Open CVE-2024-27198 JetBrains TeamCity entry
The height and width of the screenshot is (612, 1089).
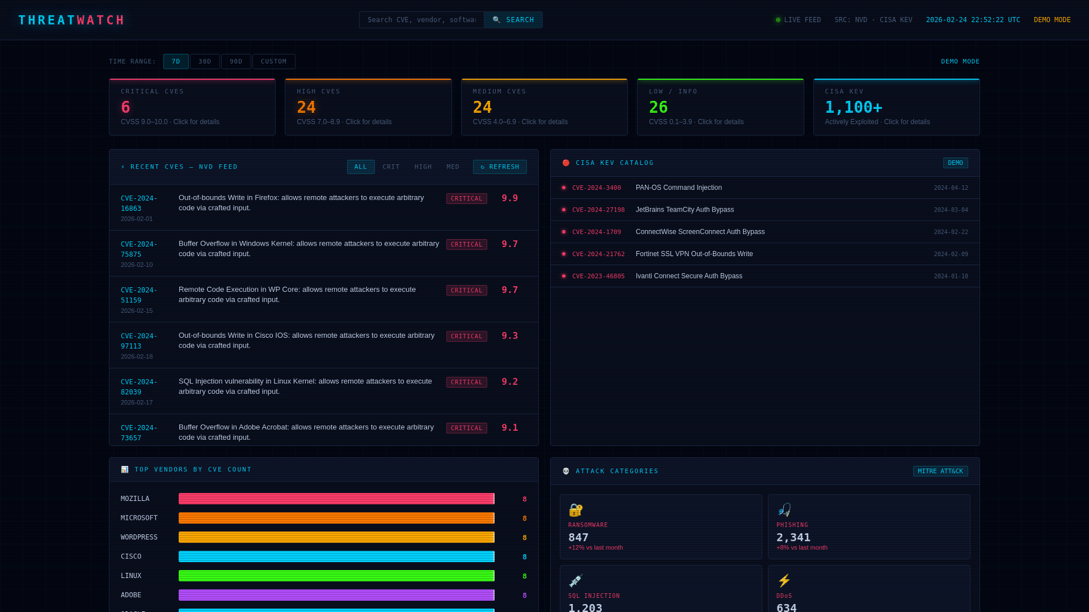click(765, 210)
